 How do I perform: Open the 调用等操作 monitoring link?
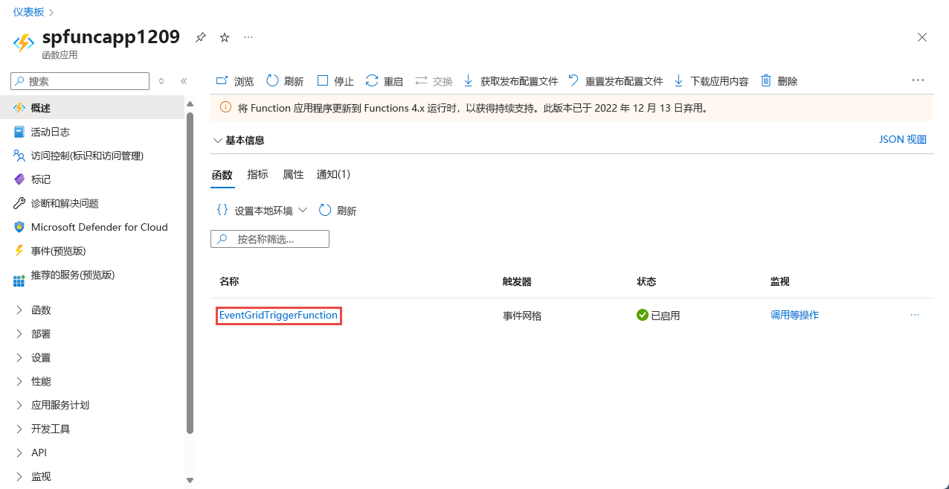point(794,315)
